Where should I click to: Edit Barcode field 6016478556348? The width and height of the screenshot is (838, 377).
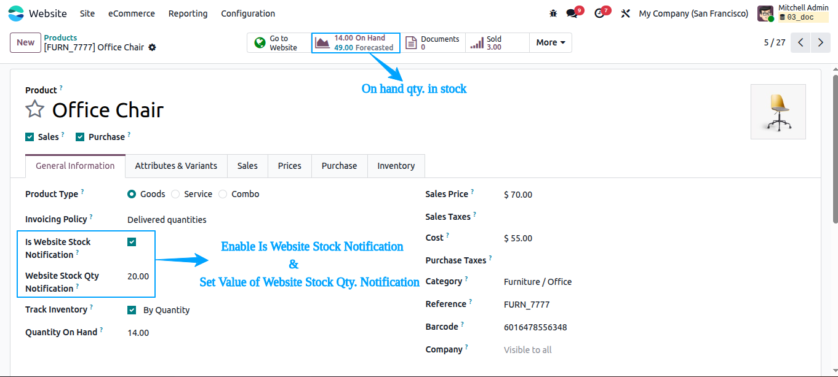coord(535,327)
